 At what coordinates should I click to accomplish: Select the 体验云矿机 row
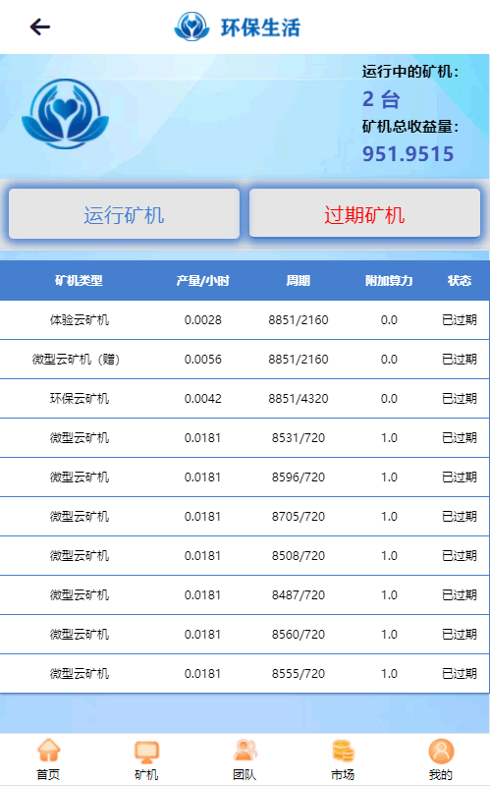(245, 320)
